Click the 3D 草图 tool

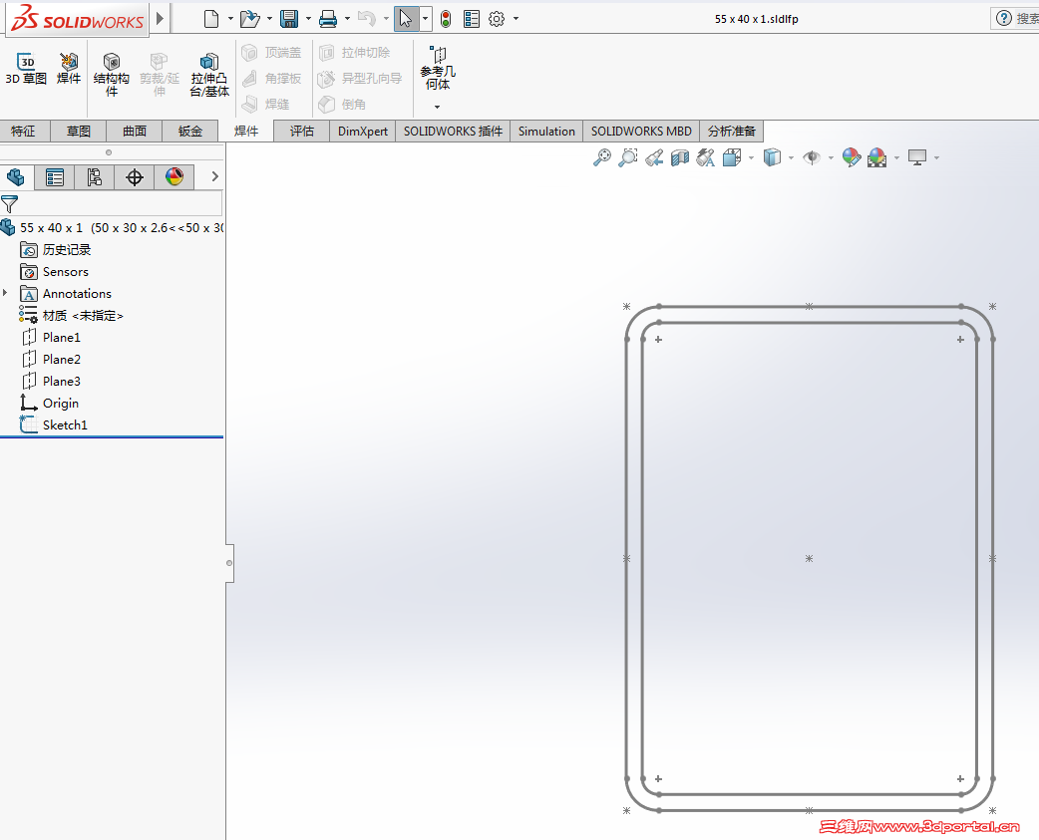[x=26, y=69]
